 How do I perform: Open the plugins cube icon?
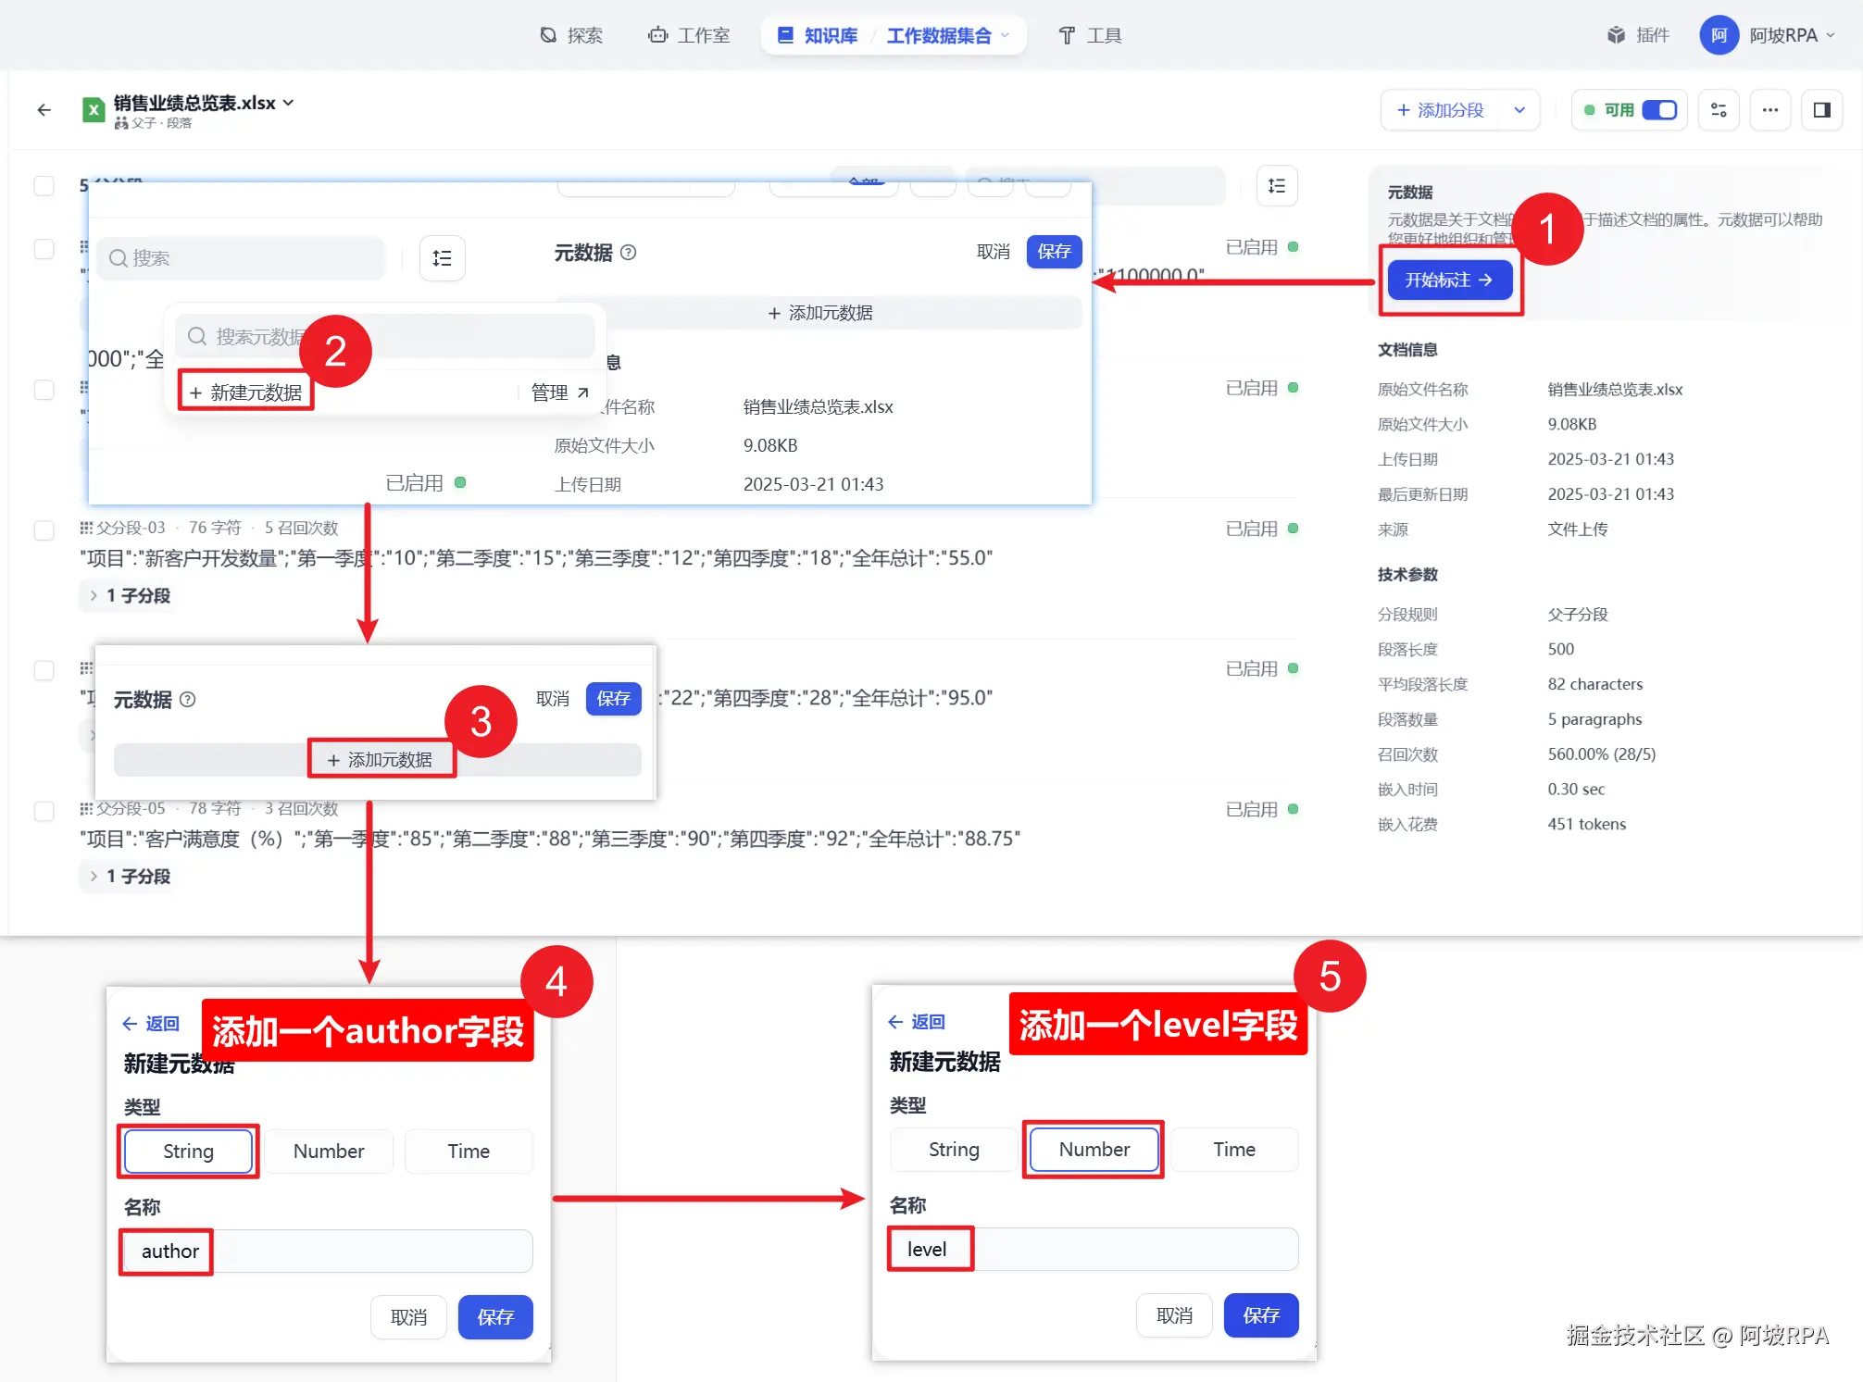click(x=1616, y=35)
